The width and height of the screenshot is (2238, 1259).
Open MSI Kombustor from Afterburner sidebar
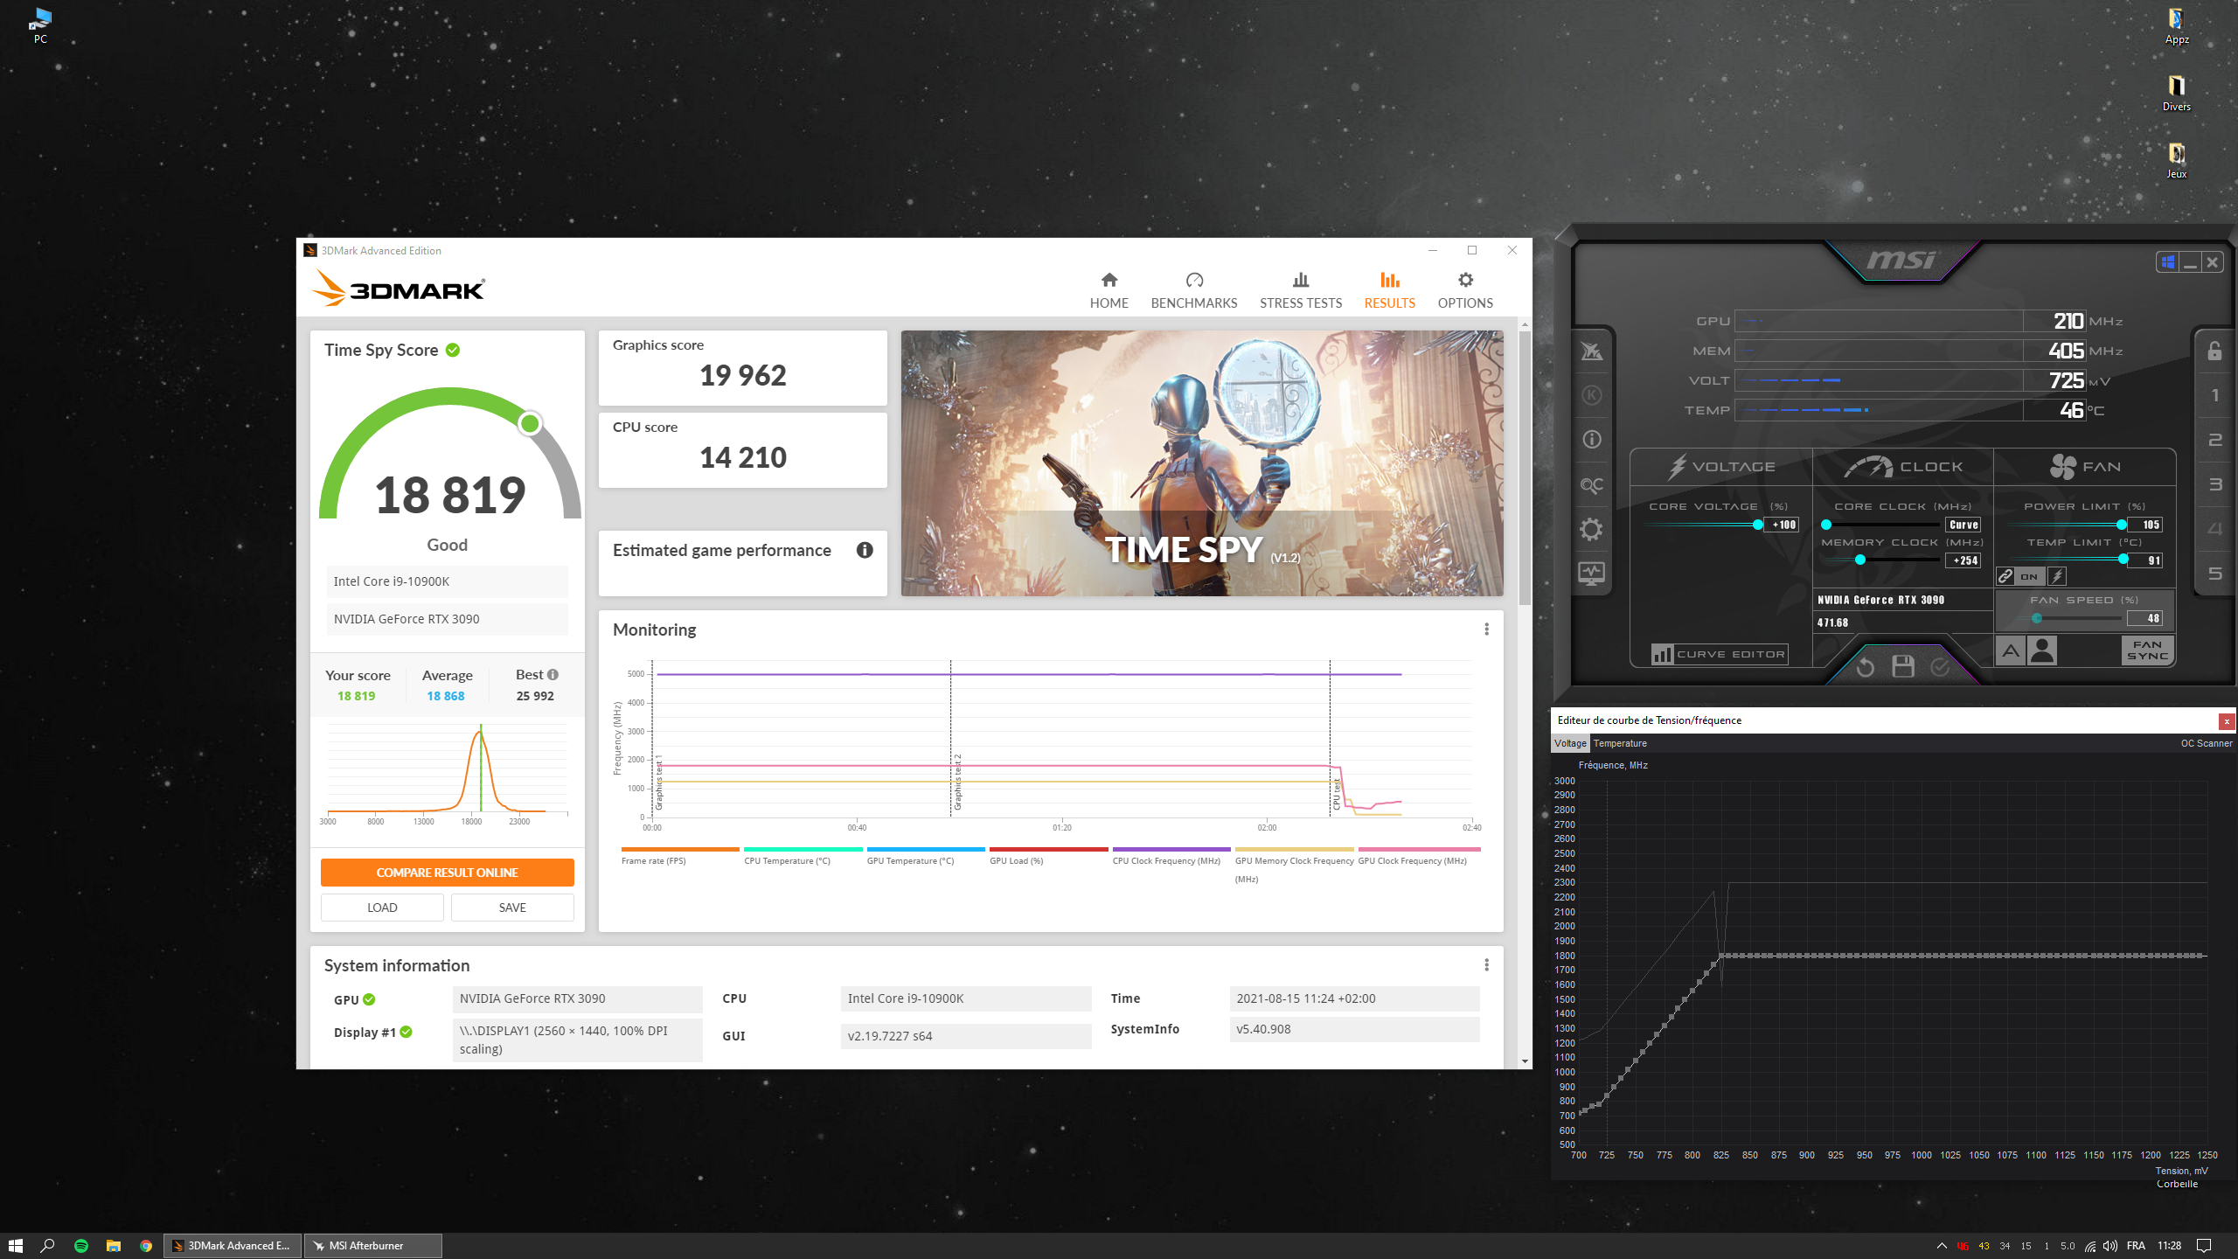coord(1591,351)
